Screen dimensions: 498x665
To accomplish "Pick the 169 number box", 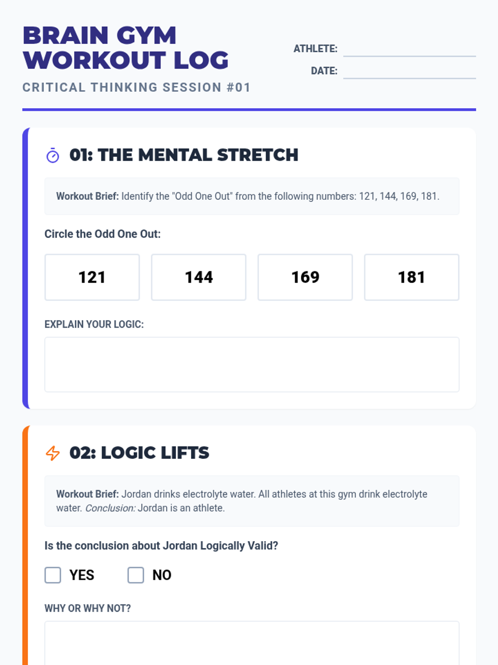I will [305, 277].
